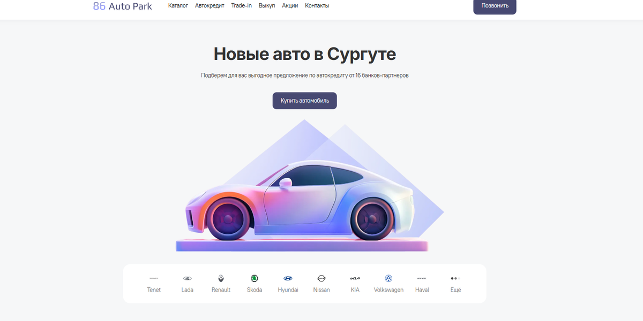Click the Tenet brand logo icon

coord(154,278)
